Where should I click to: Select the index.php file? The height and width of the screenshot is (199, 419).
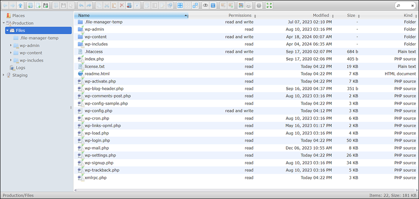(246, 59)
